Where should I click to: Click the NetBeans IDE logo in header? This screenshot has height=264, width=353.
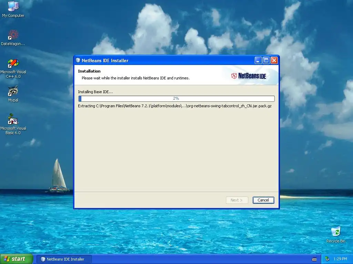point(249,76)
